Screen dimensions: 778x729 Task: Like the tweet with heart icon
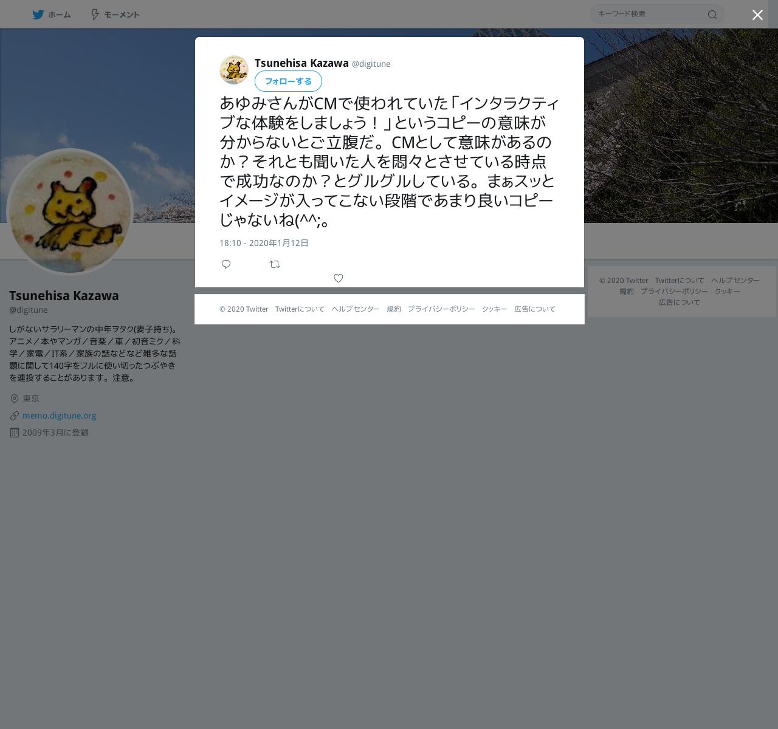coord(339,278)
